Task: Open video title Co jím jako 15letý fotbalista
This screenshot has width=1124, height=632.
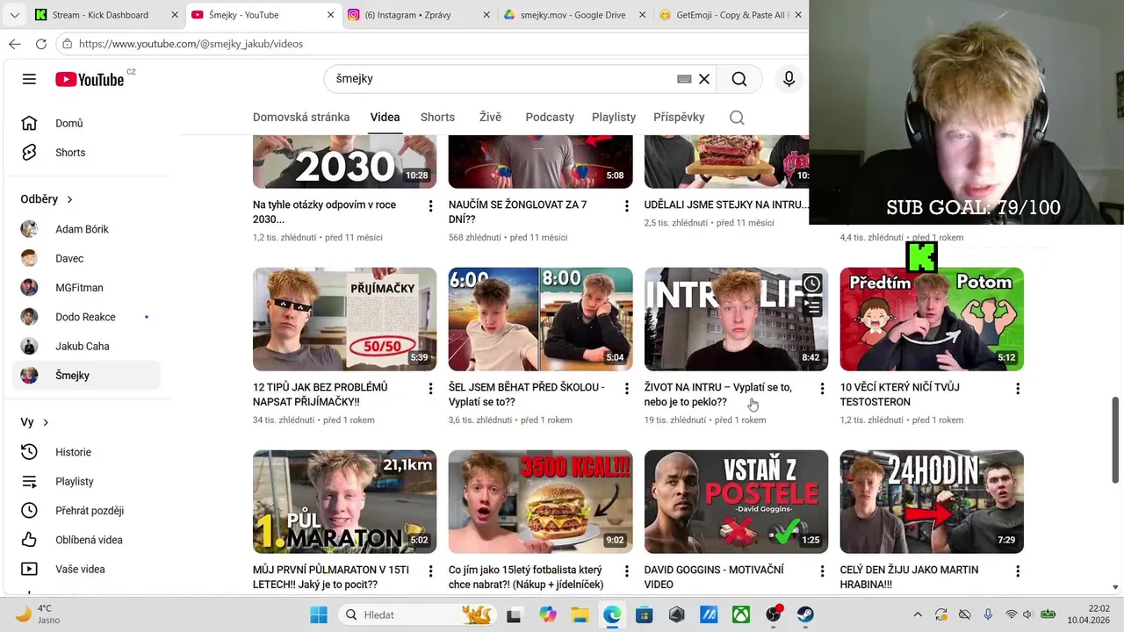Action: click(x=525, y=578)
